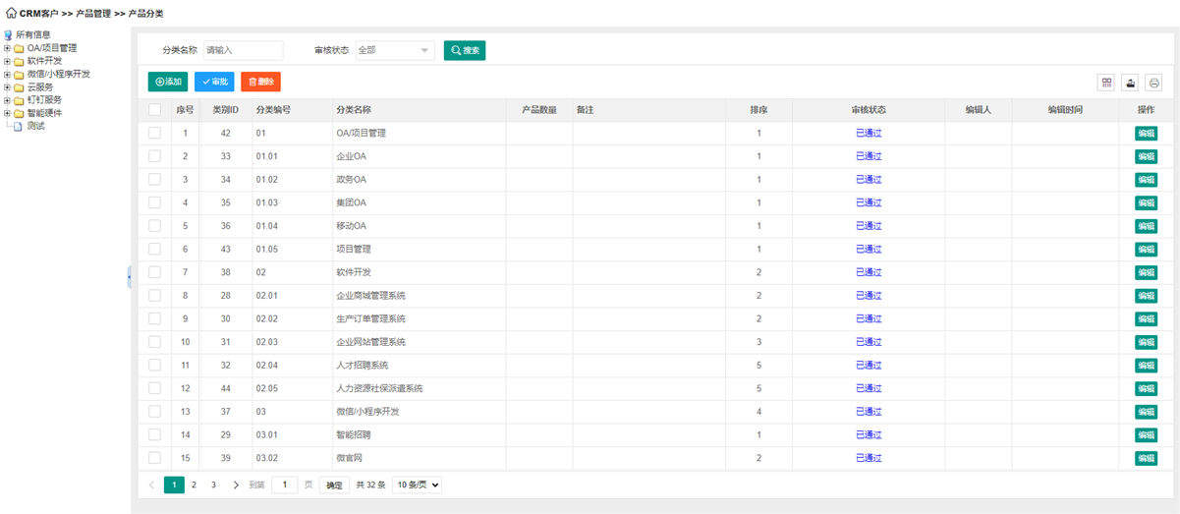Screen dimensions: 1180x514
Task: Check the row for 企业OA
Action: pyautogui.click(x=154, y=156)
